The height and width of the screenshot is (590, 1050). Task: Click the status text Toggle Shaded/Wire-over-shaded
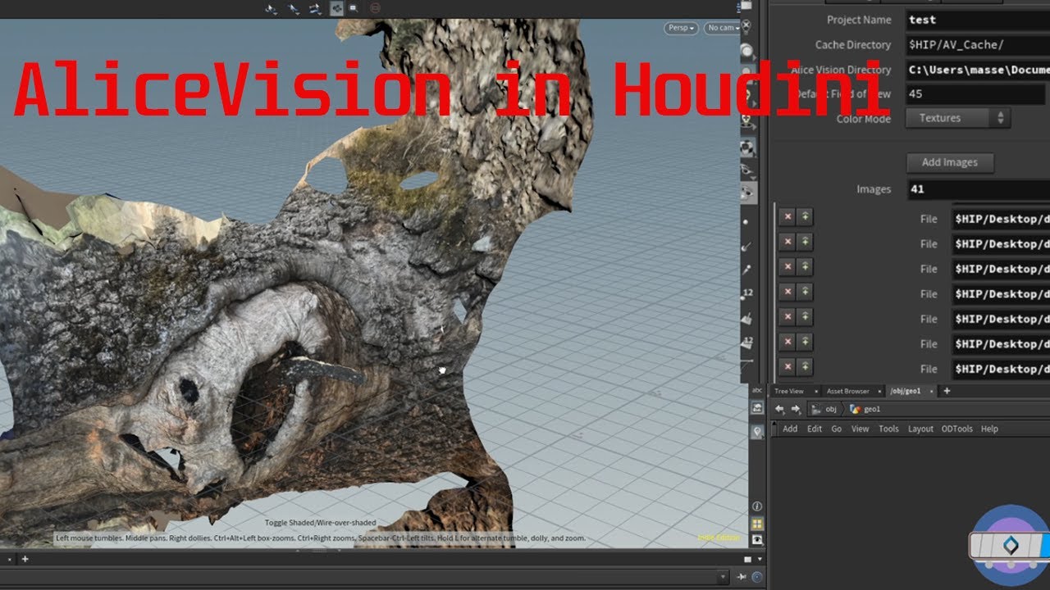click(x=320, y=523)
